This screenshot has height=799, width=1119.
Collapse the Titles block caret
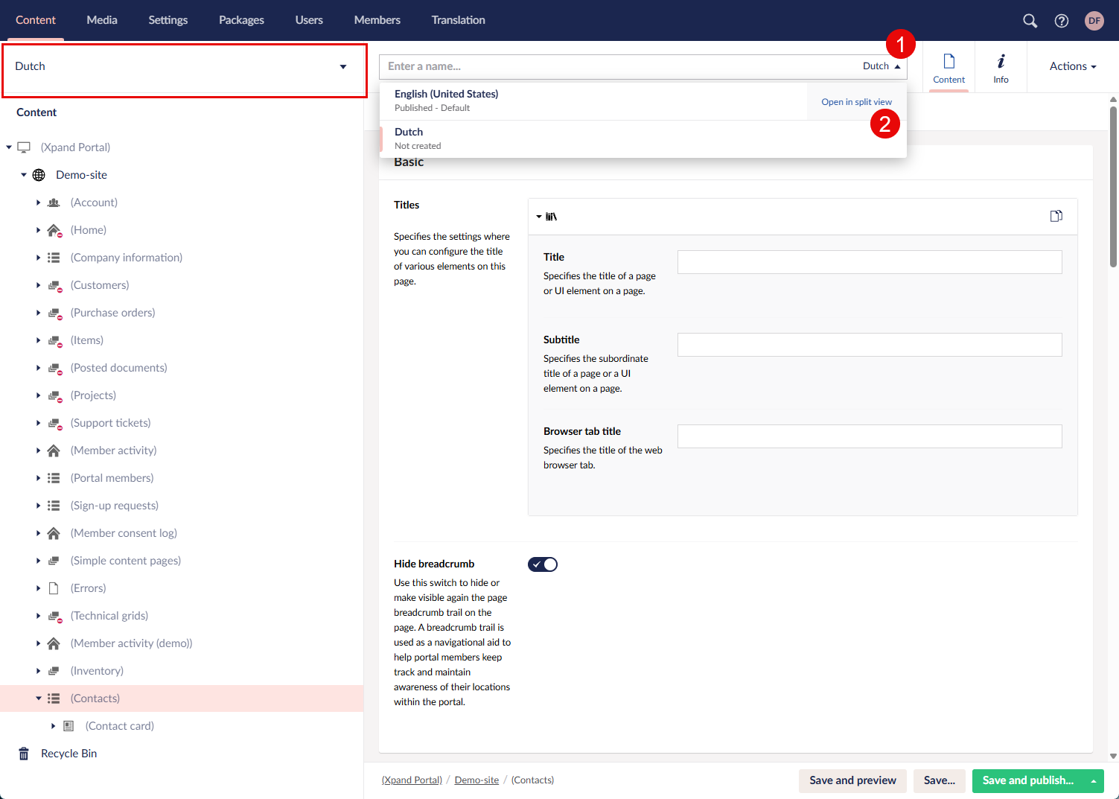click(539, 217)
